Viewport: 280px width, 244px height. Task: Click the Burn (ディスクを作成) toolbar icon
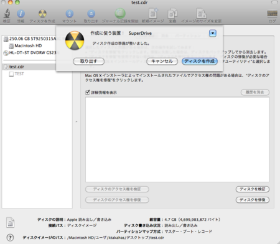pos(42,14)
